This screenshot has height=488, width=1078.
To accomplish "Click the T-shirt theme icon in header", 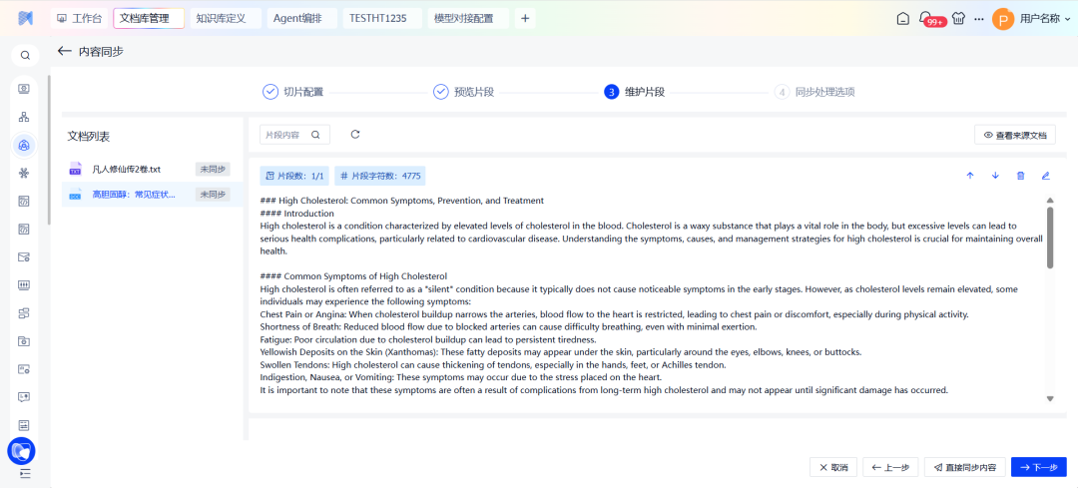I will [x=958, y=18].
